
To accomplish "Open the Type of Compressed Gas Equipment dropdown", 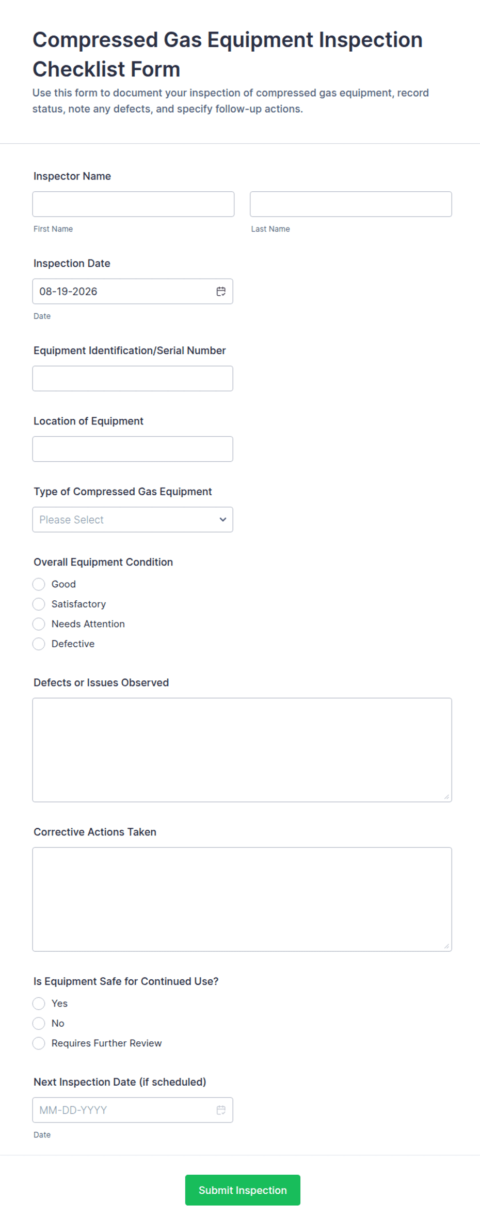I will click(133, 520).
